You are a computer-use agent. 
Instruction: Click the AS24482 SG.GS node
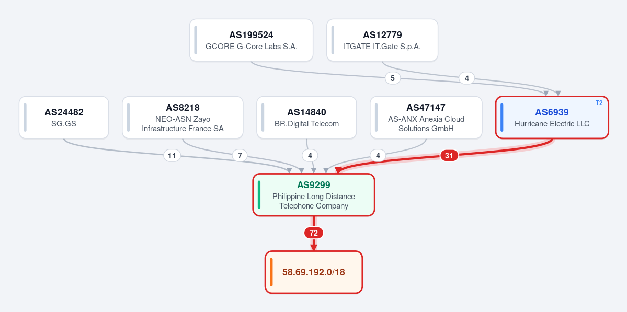[x=64, y=118]
